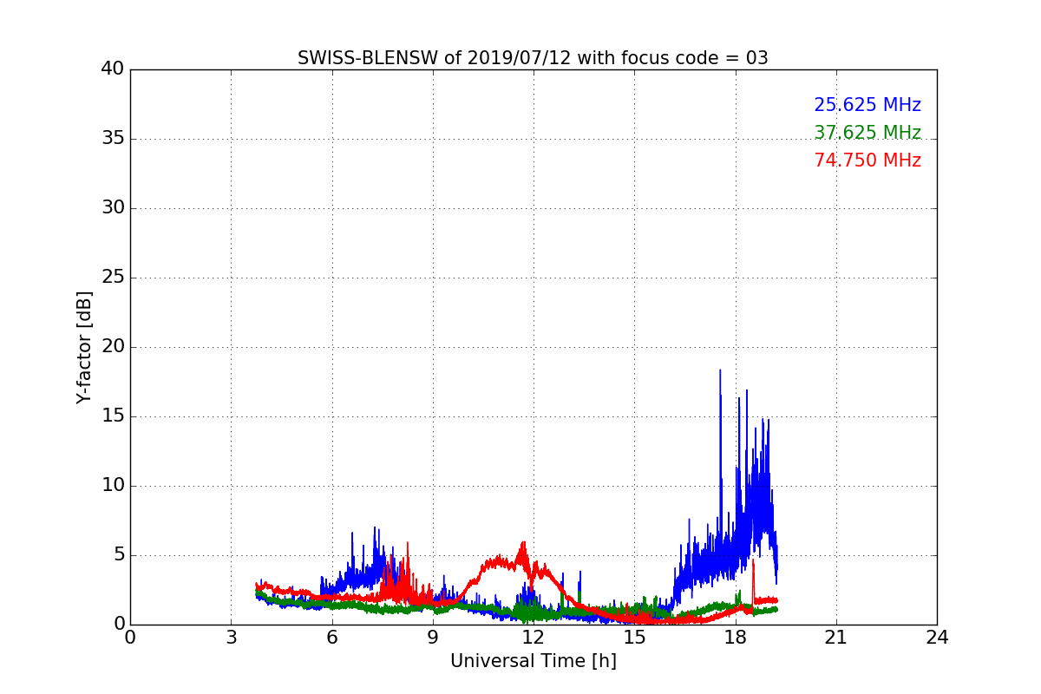The image size is (1041, 694).
Task: Click the y-axis tick value 5
Action: [x=118, y=555]
